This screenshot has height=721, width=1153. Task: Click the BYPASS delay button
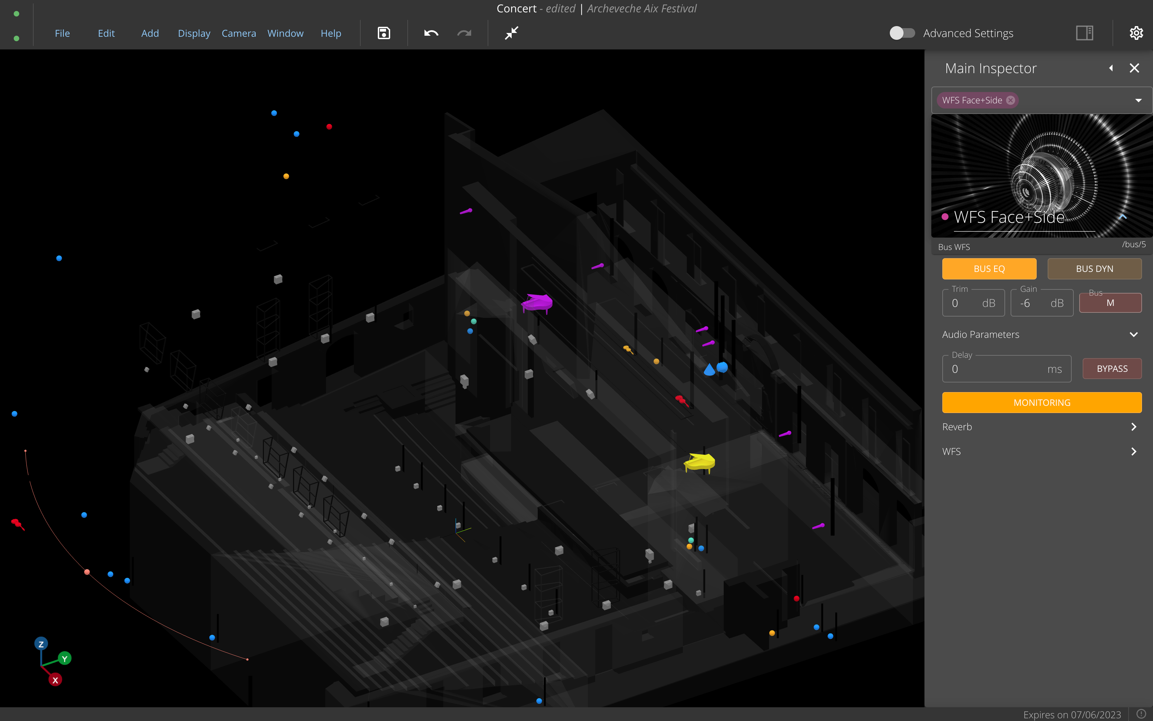(1111, 369)
